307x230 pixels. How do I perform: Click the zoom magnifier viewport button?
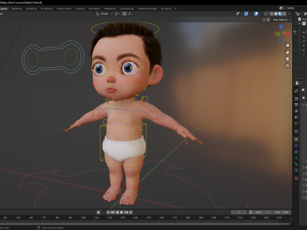pos(287,45)
